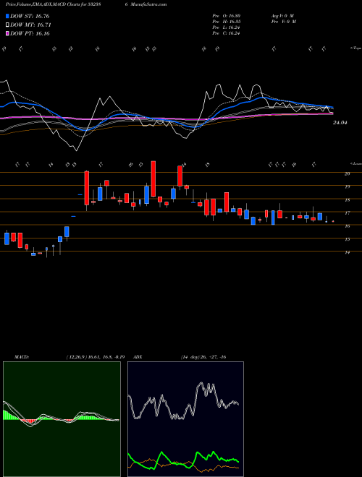Click the price axis label 19
The image size is (362, 477).
(x=347, y=186)
